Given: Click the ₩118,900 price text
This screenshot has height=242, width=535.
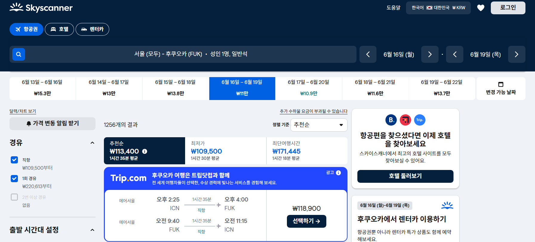Looking at the screenshot, I should [307, 208].
